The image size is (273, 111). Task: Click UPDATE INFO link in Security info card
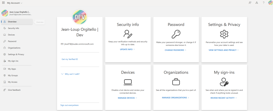coord(127,50)
